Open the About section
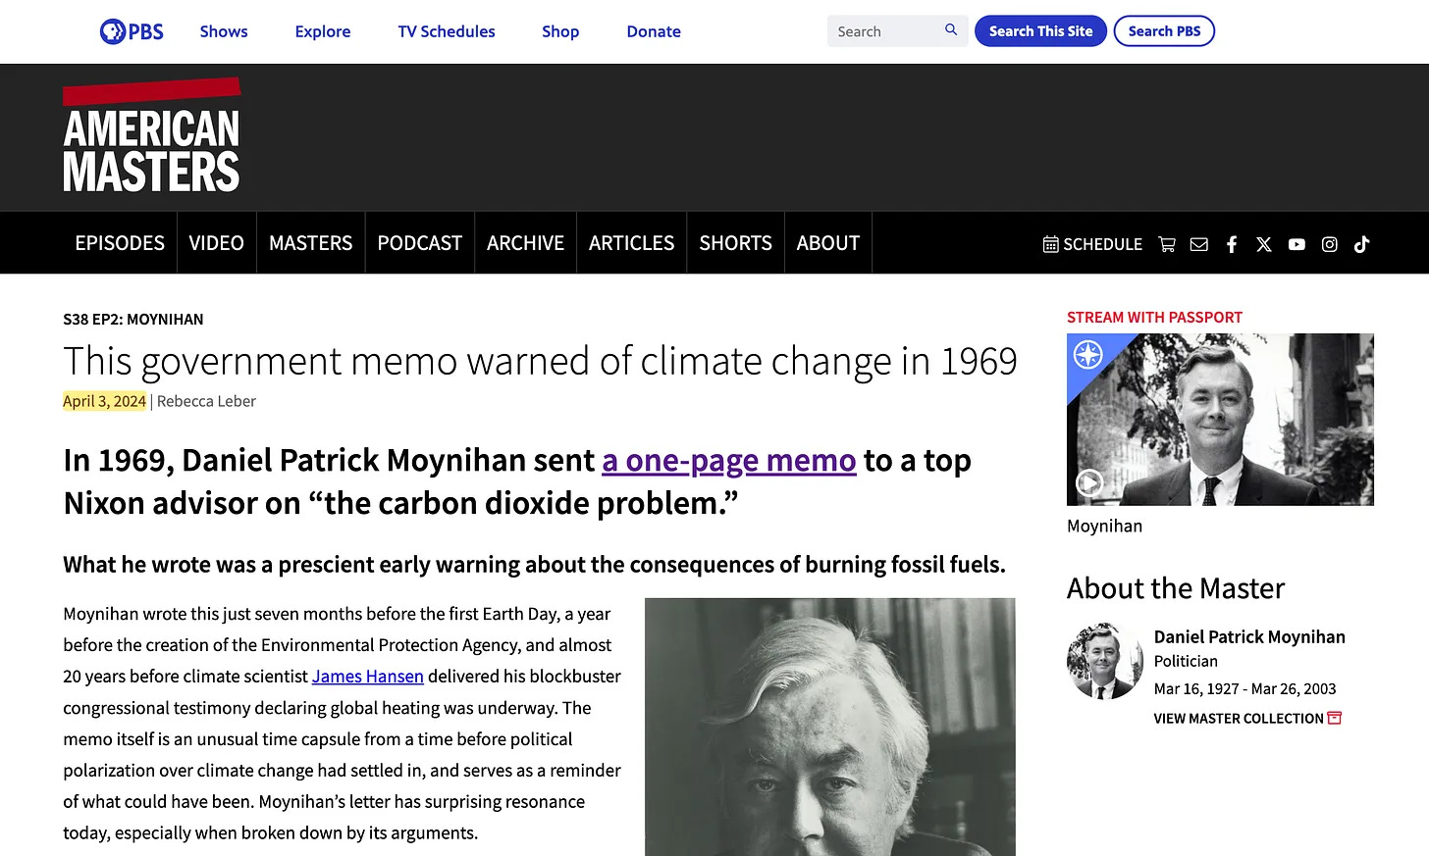The width and height of the screenshot is (1429, 856). (x=827, y=243)
